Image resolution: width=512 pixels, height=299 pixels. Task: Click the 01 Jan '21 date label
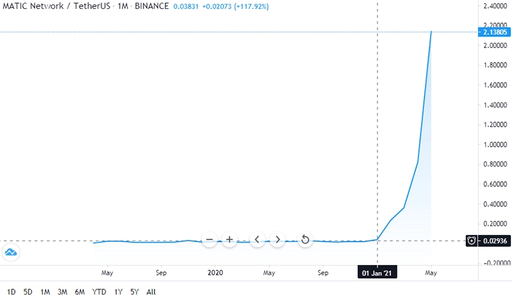tap(377, 273)
